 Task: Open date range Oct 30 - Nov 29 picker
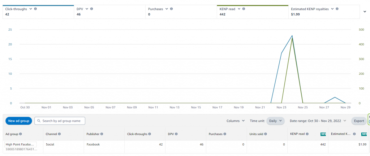click(x=318, y=121)
